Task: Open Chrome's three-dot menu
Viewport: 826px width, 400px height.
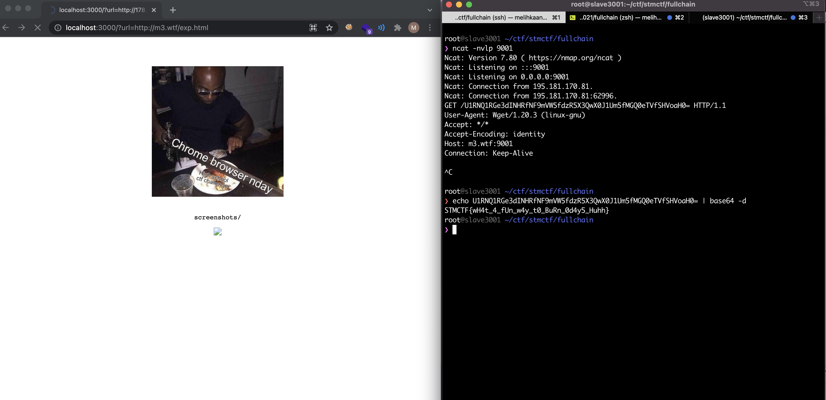Action: (x=430, y=28)
